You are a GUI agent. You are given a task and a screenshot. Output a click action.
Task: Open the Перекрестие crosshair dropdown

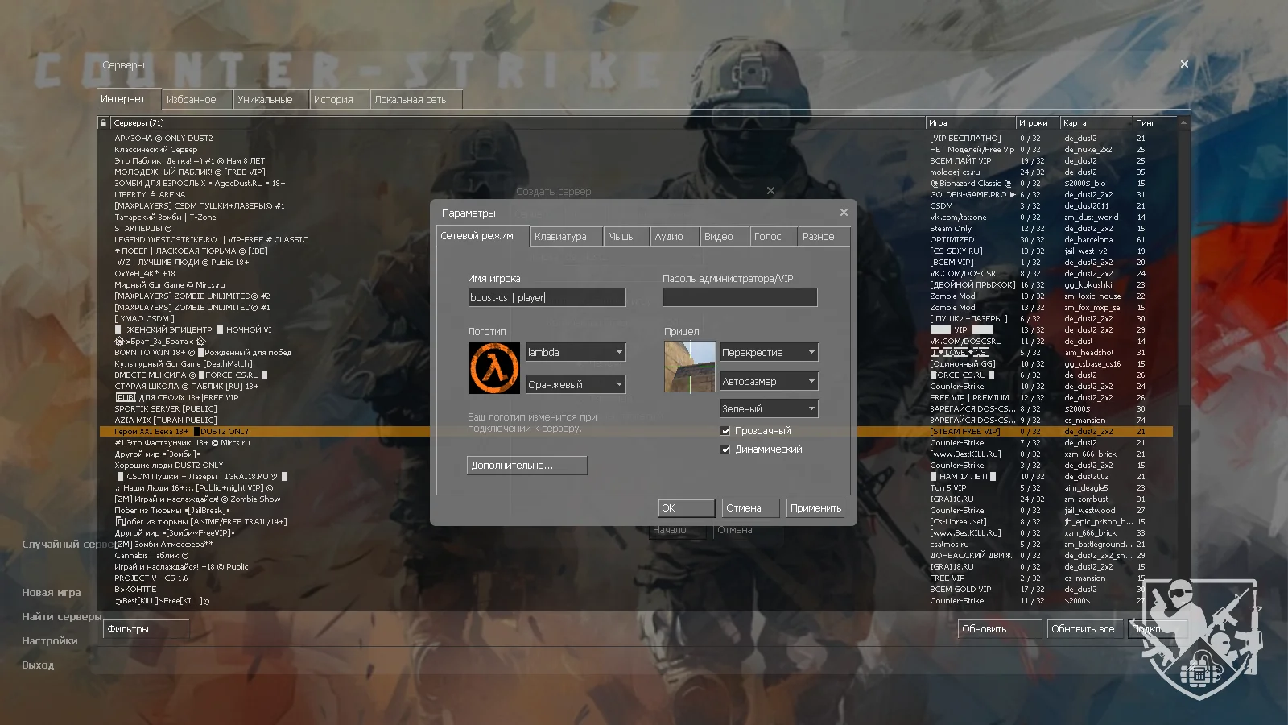tap(769, 353)
